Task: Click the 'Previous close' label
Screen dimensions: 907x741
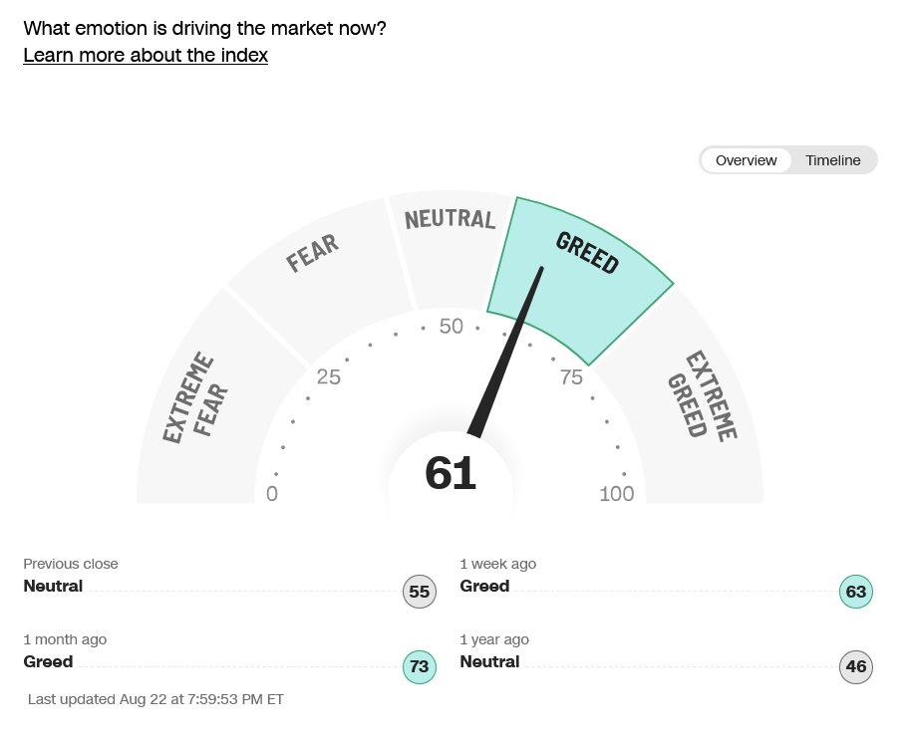Action: click(71, 564)
